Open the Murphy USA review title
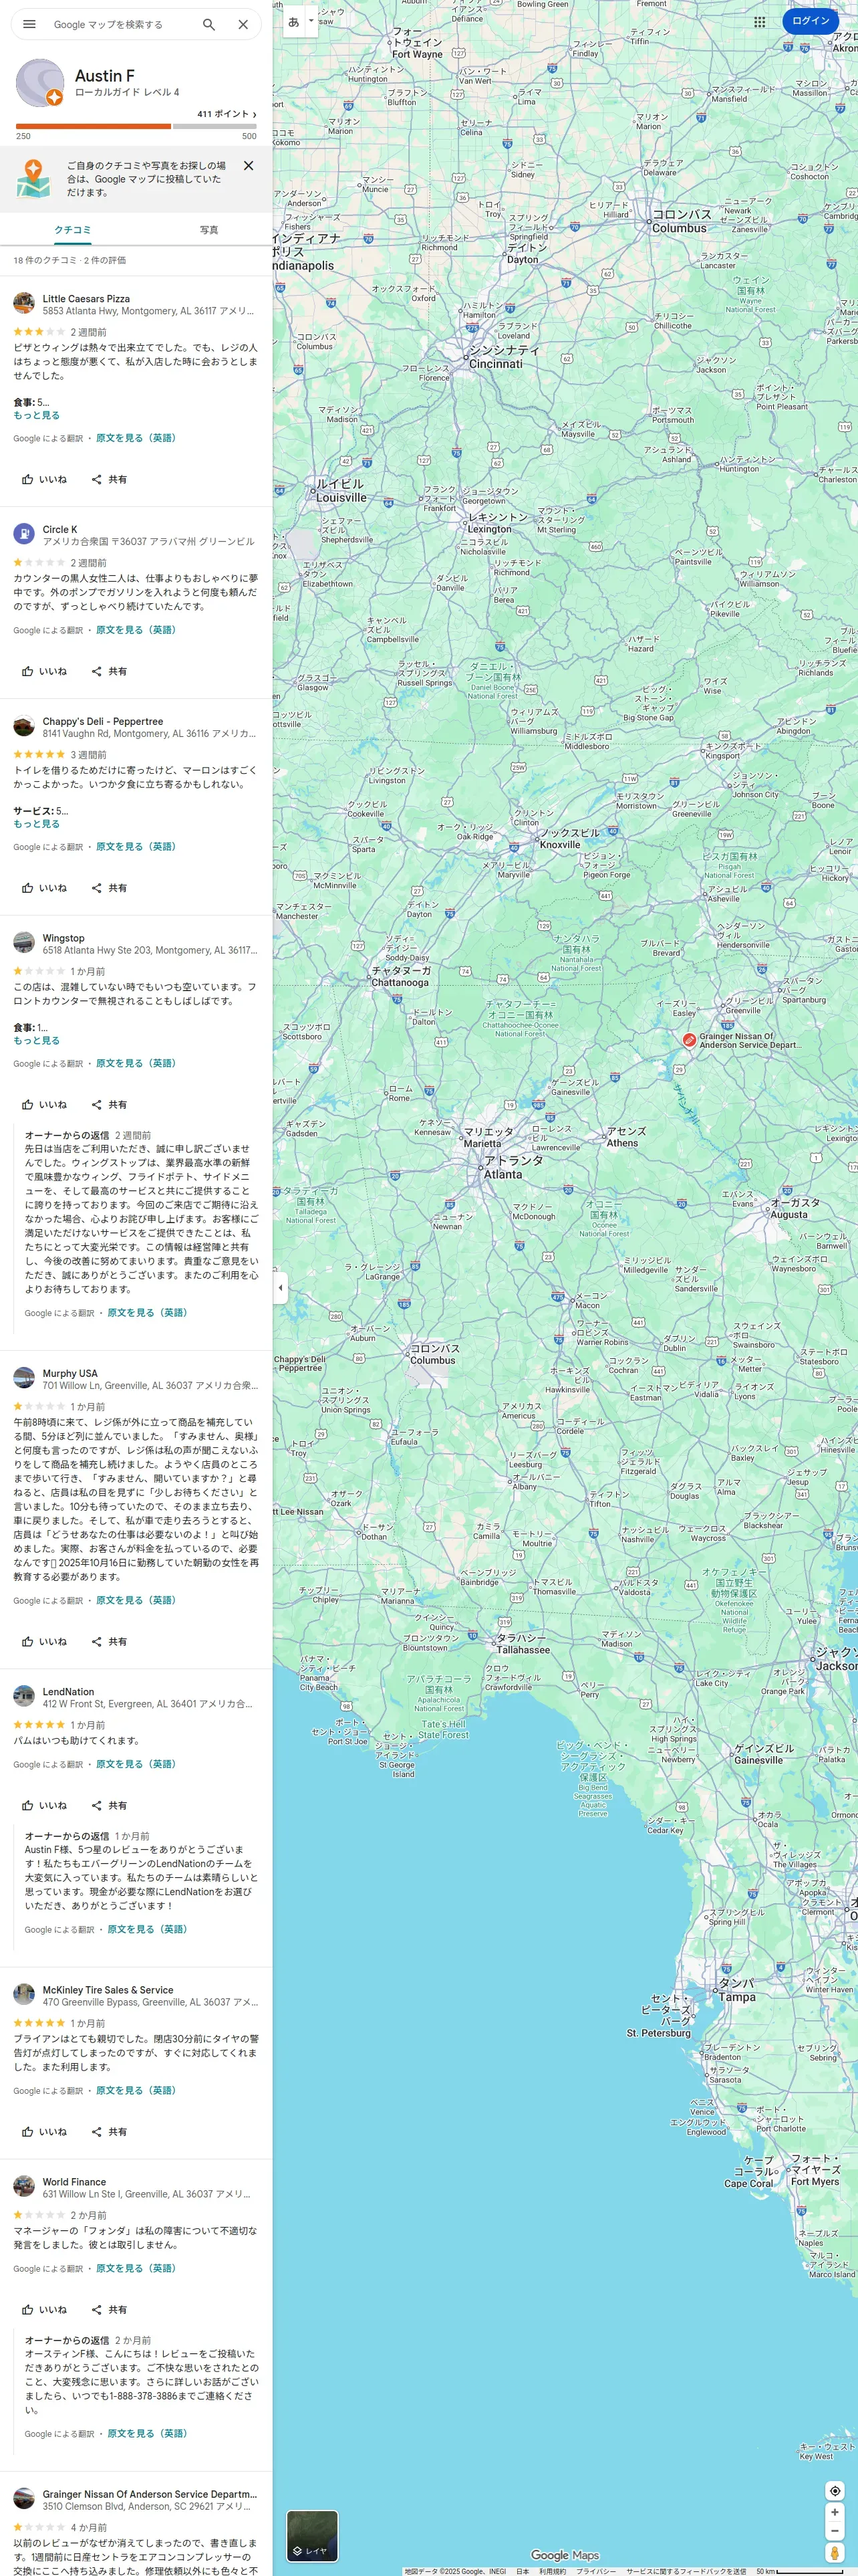 coord(70,1373)
